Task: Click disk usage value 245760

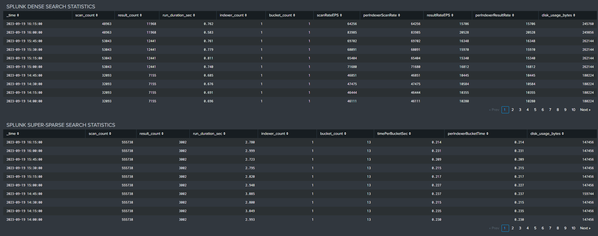Action: (588, 24)
